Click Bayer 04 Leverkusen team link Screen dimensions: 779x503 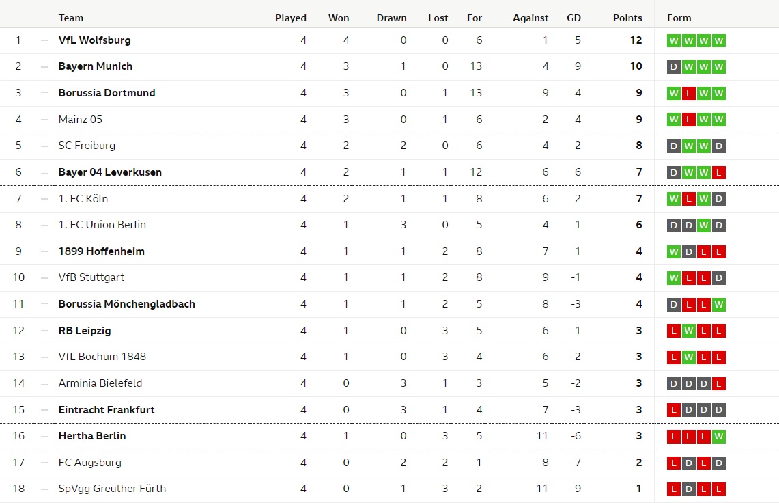[110, 172]
